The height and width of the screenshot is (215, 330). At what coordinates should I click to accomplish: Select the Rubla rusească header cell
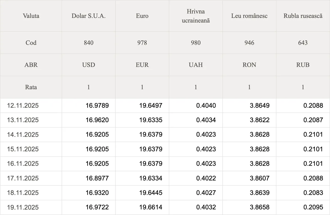tap(303, 16)
